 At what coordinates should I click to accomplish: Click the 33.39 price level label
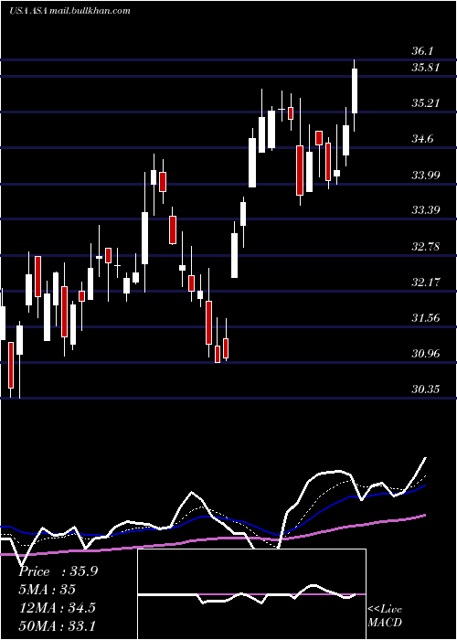(x=425, y=210)
